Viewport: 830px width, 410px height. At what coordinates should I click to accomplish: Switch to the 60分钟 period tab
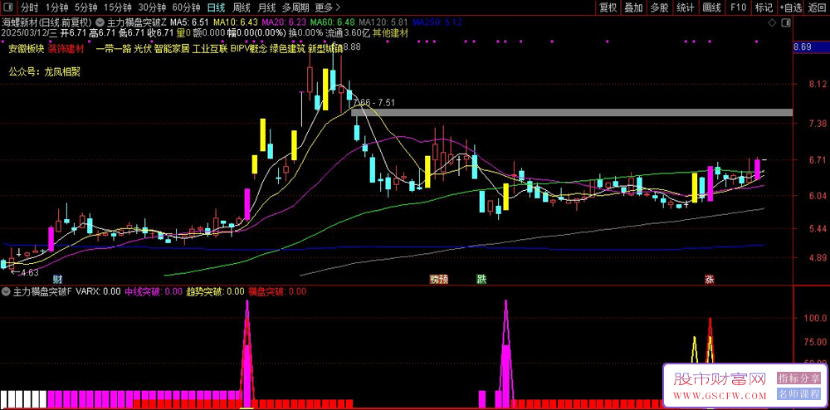tap(186, 7)
